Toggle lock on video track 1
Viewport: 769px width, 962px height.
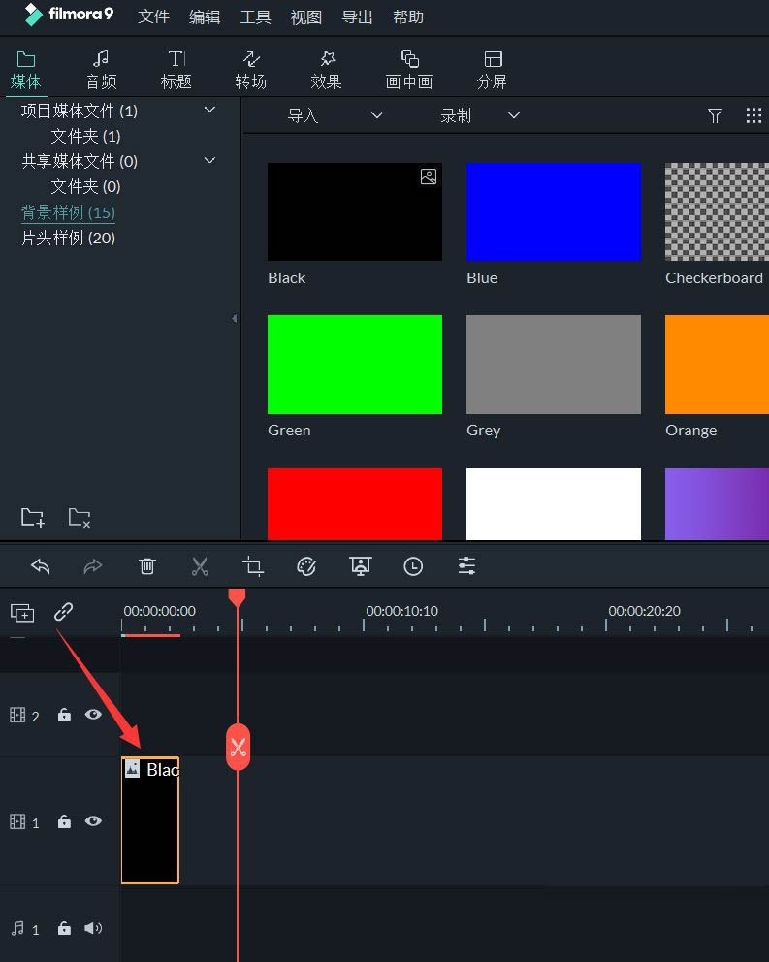pos(64,821)
